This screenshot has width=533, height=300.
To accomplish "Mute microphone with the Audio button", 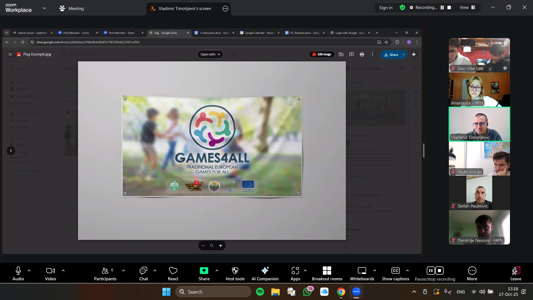I will click(18, 274).
